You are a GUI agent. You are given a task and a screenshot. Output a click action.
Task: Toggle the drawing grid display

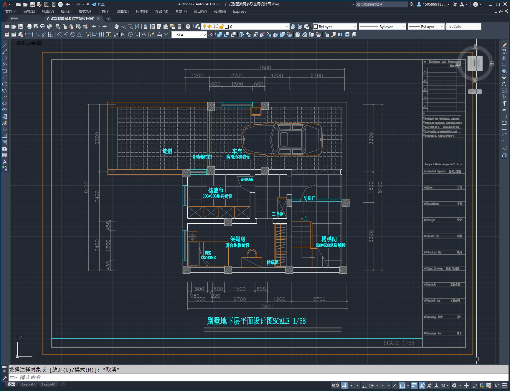(344, 385)
